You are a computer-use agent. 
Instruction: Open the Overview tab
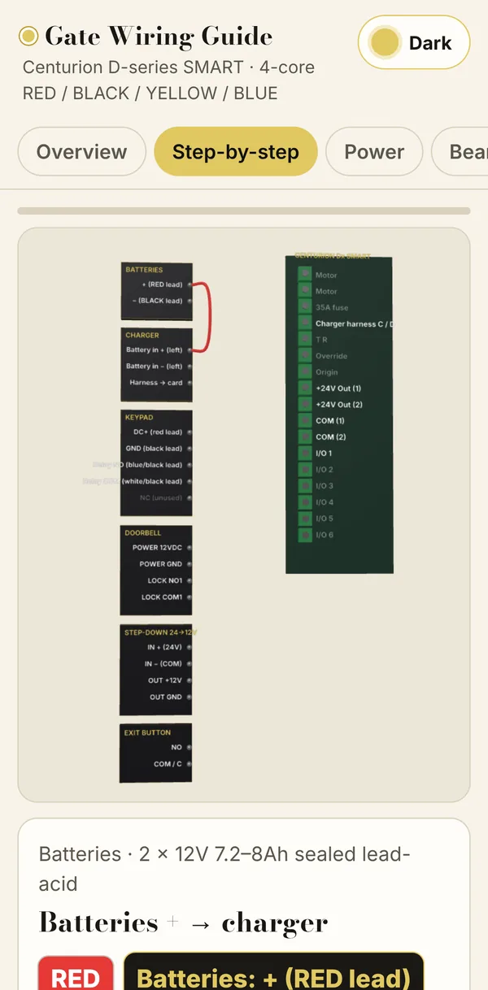pyautogui.click(x=81, y=152)
